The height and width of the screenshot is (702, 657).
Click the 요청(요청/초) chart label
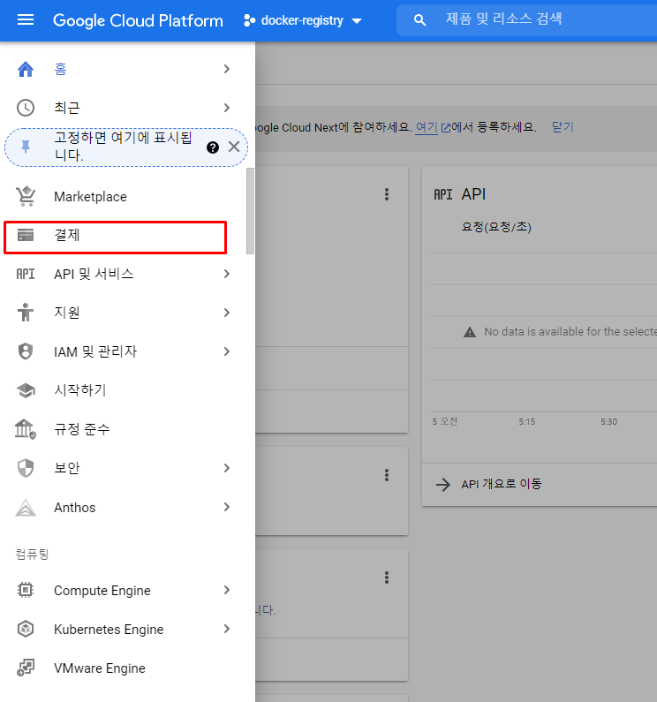click(496, 227)
